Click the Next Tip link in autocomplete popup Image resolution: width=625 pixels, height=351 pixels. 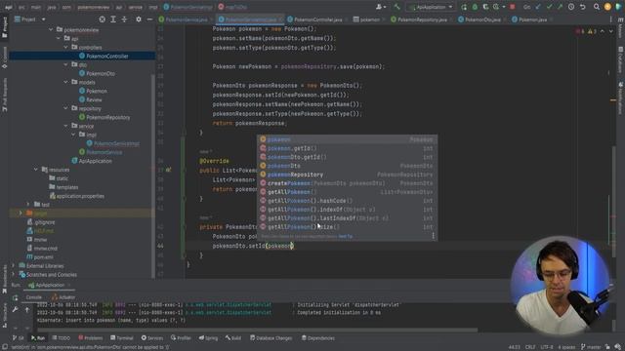(x=346, y=236)
